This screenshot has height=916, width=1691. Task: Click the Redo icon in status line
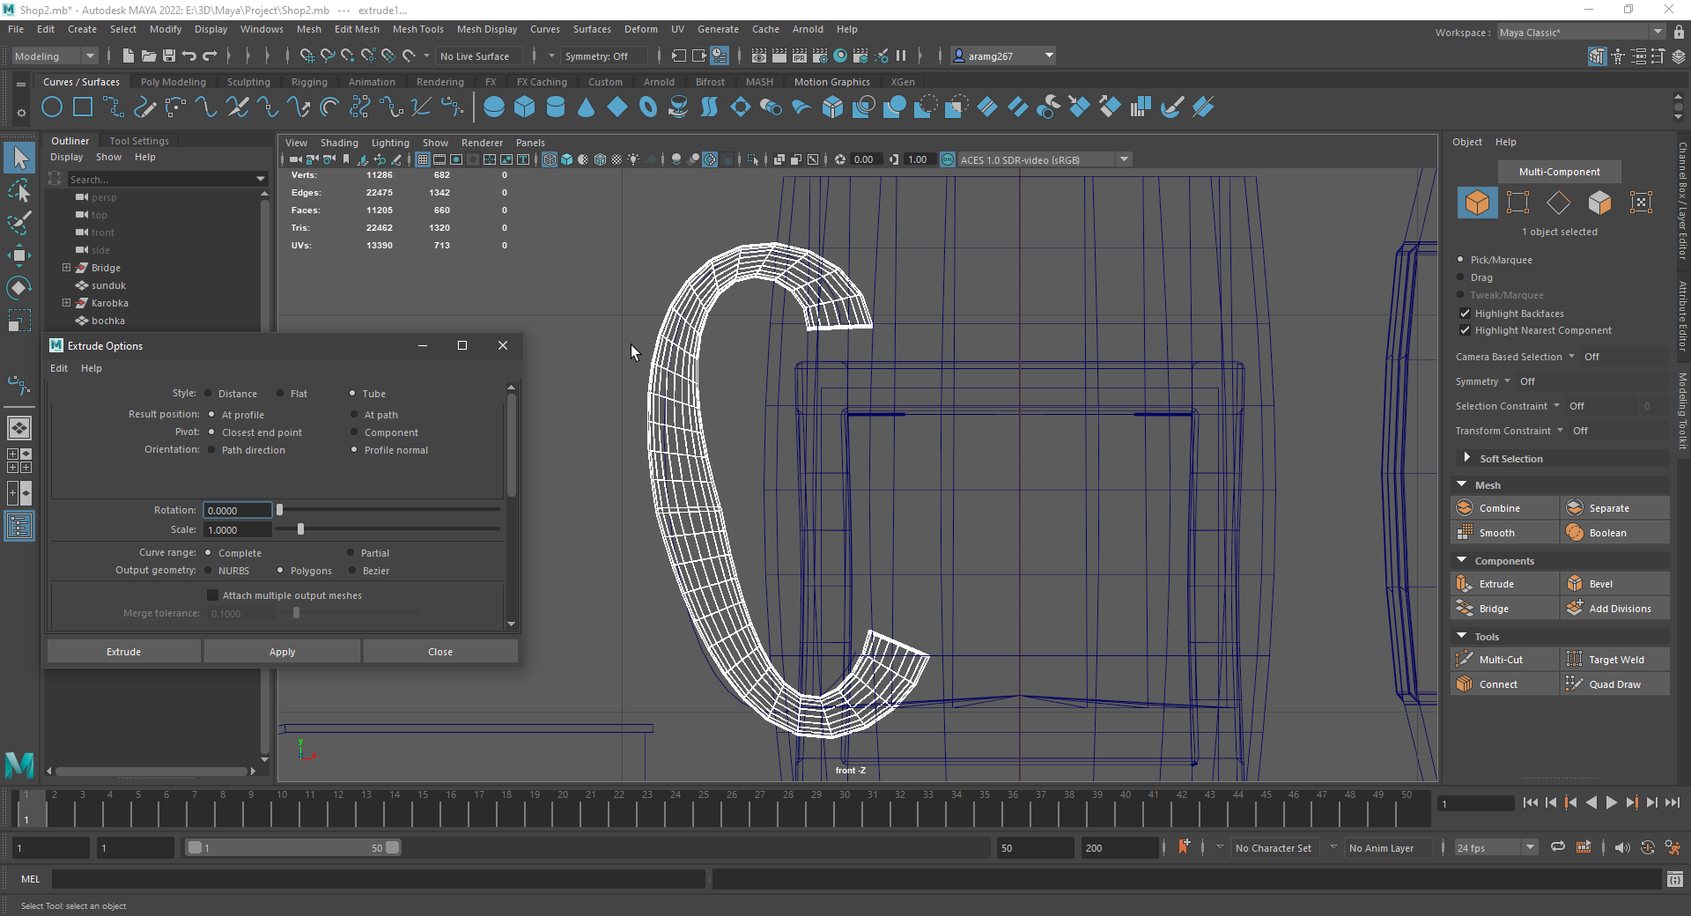[210, 56]
